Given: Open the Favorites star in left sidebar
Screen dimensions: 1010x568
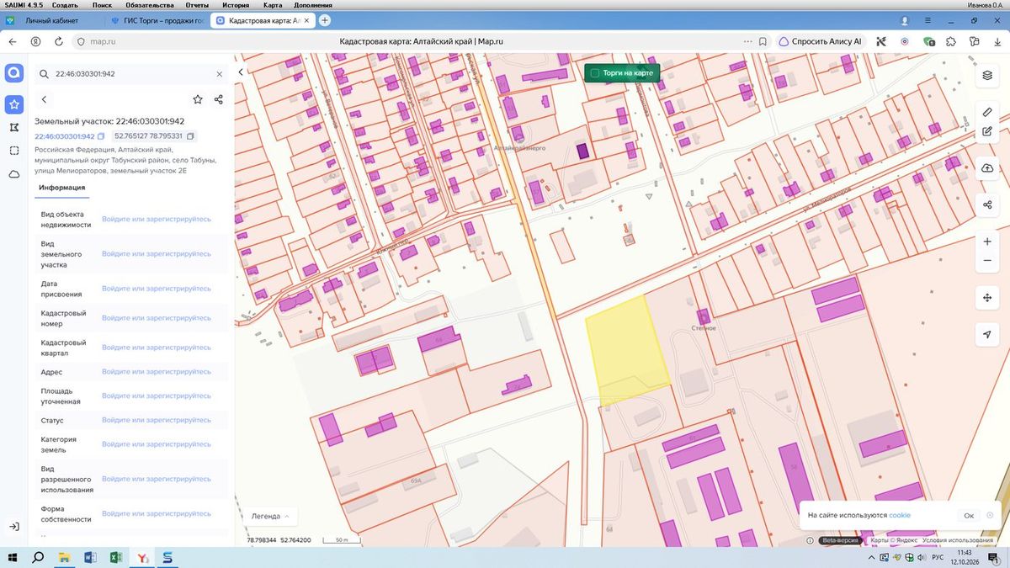Looking at the screenshot, I should coord(14,105).
